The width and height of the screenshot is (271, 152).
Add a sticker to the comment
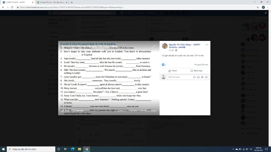click(206, 77)
